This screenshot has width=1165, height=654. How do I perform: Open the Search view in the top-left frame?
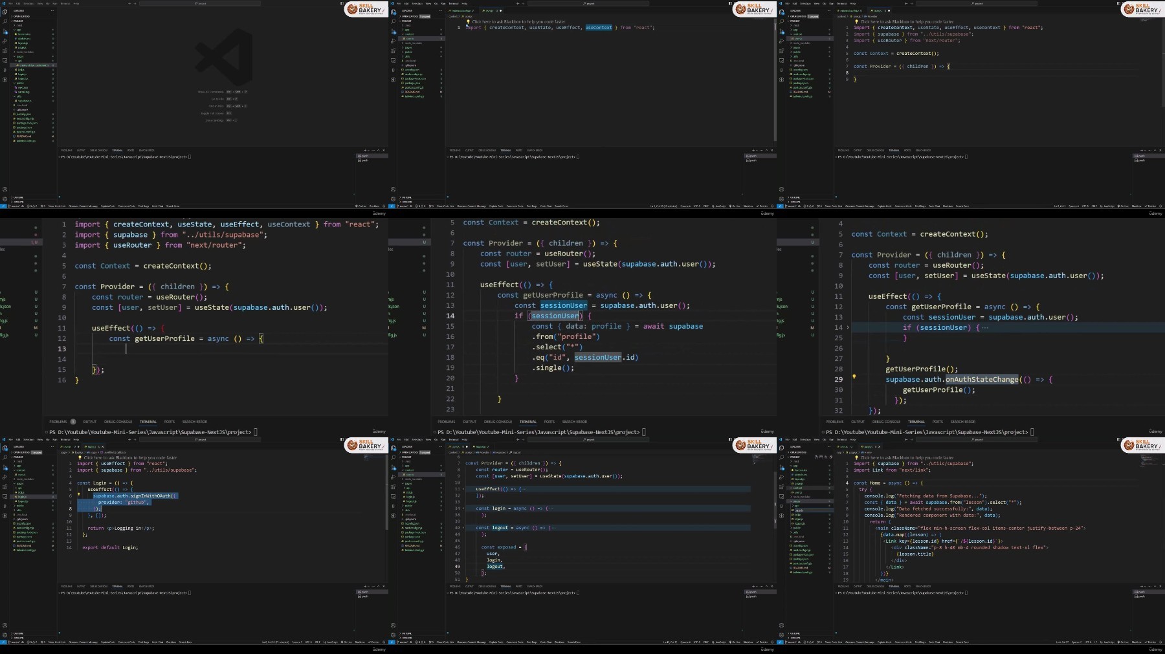5,21
